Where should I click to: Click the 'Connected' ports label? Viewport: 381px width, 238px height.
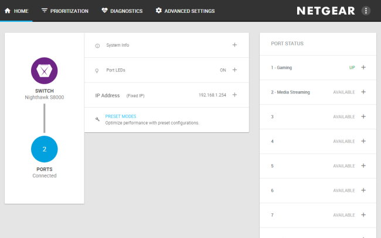click(45, 175)
